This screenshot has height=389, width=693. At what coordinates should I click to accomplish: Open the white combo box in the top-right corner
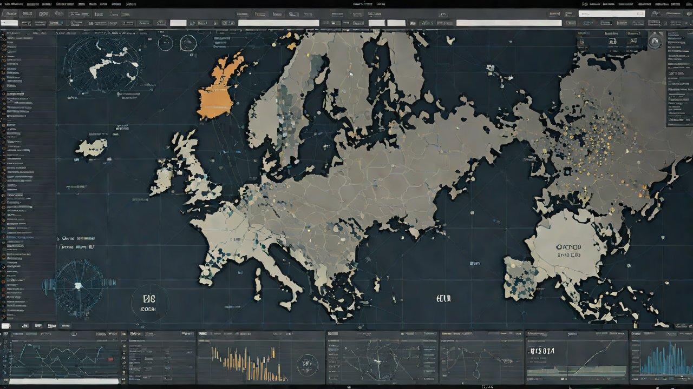point(611,14)
